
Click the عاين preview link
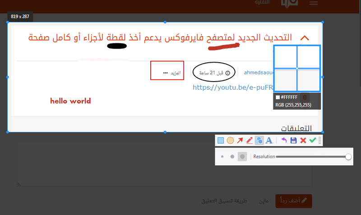point(264,201)
